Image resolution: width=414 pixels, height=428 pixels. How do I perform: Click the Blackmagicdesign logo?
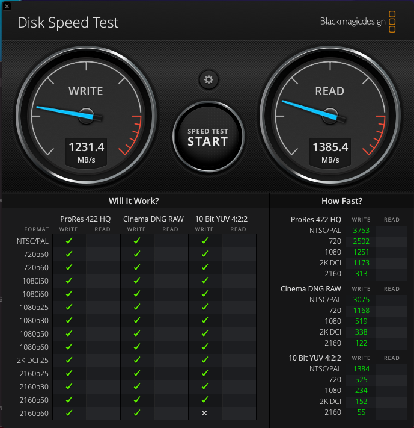click(x=358, y=22)
